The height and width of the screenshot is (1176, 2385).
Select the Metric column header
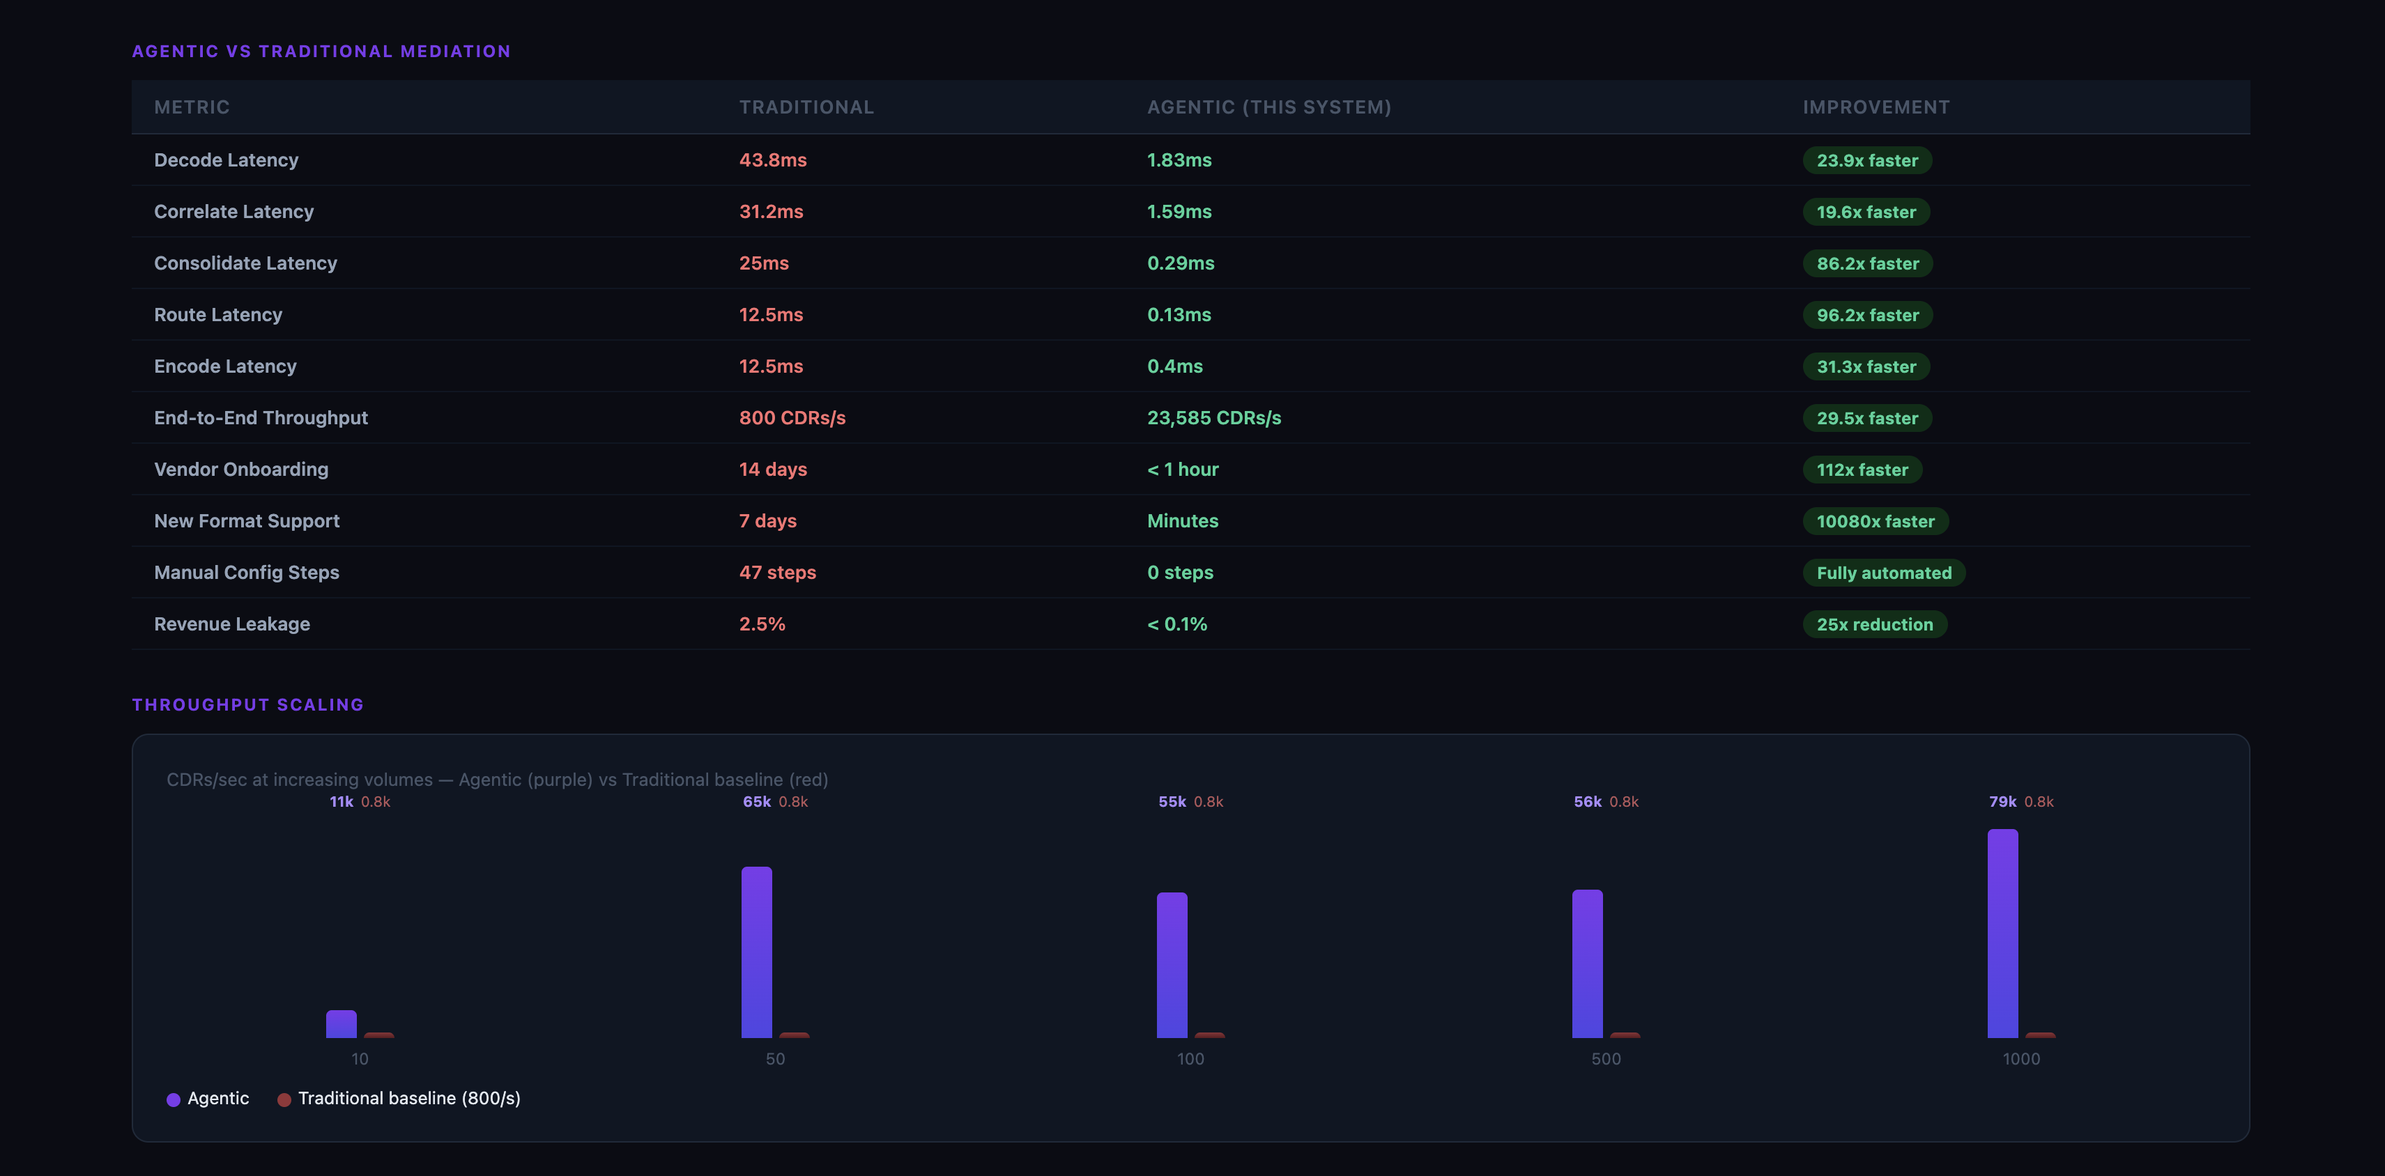pyautogui.click(x=192, y=107)
